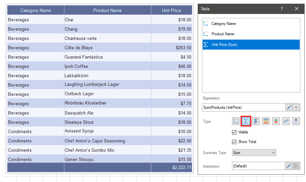Select Category Name in the column list
The height and width of the screenshot is (182, 306).
pyautogui.click(x=223, y=24)
